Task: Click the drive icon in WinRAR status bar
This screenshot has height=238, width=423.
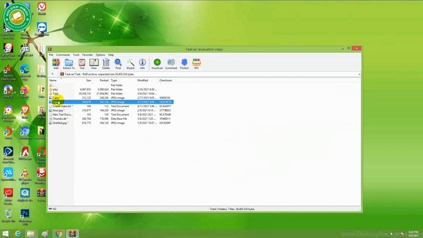Action: (50, 209)
